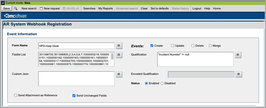Click Advanced search in toolbar
This screenshot has height=108, width=266.
pyautogui.click(x=127, y=9)
